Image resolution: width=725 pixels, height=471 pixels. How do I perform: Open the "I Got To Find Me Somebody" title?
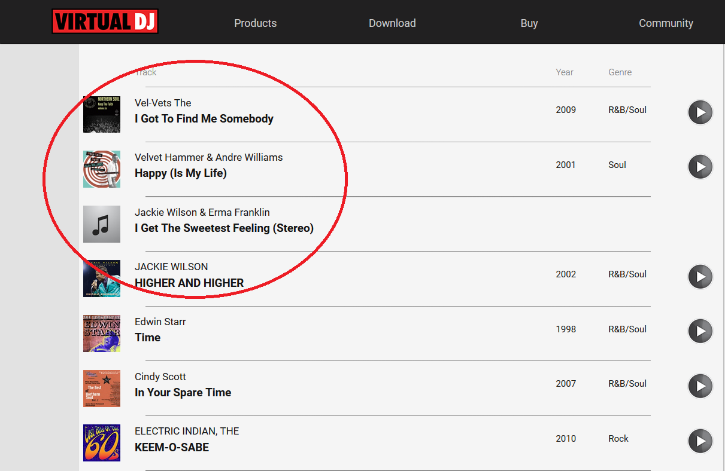(x=204, y=119)
